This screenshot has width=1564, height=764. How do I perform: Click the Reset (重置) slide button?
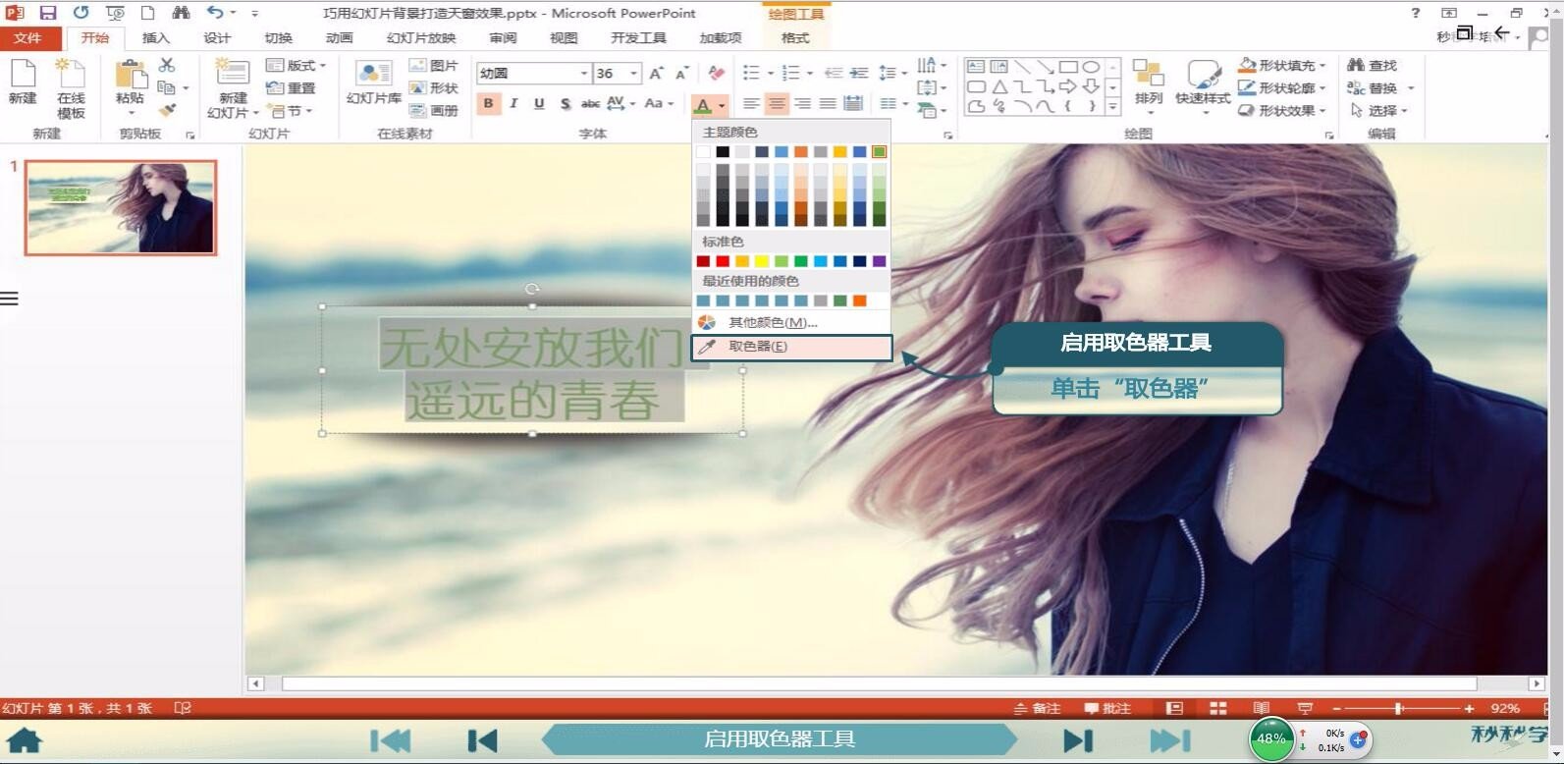coord(292,88)
